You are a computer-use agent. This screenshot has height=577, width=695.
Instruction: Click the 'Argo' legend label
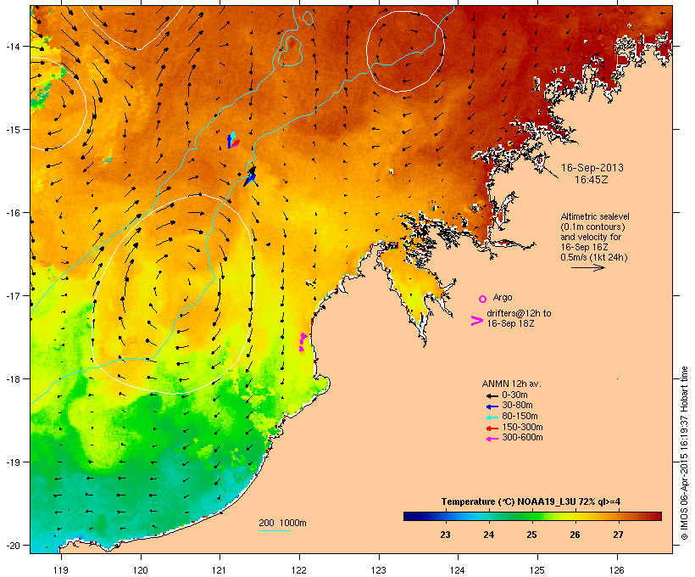coord(503,297)
